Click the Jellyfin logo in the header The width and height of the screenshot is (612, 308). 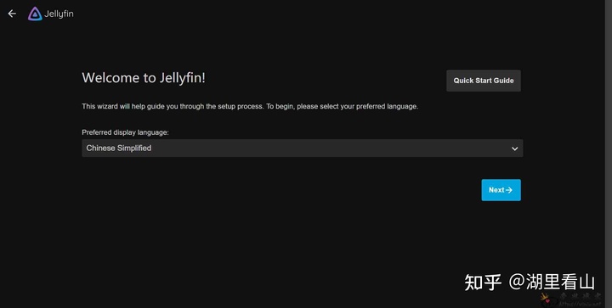click(51, 14)
